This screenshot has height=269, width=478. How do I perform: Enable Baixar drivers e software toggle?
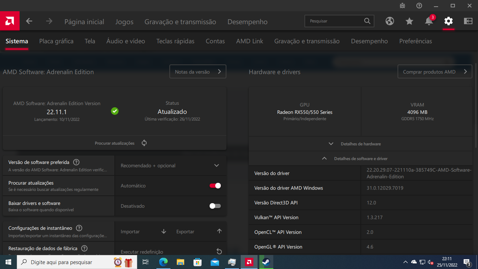tap(215, 206)
